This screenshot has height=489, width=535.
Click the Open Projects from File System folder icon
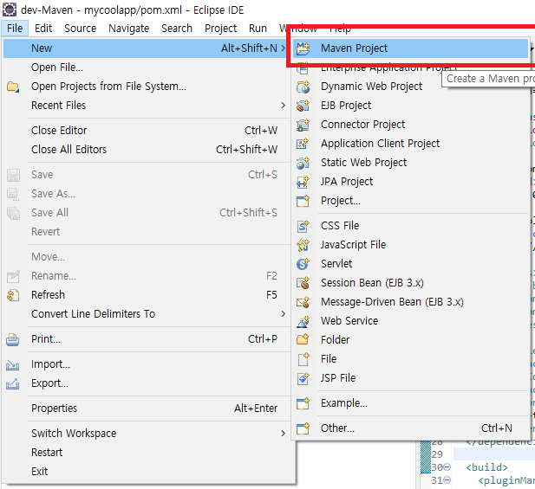pos(13,87)
